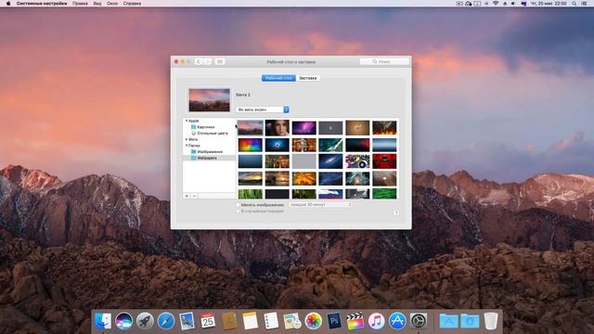
Task: Toggle the random order checkbox
Action: [238, 212]
